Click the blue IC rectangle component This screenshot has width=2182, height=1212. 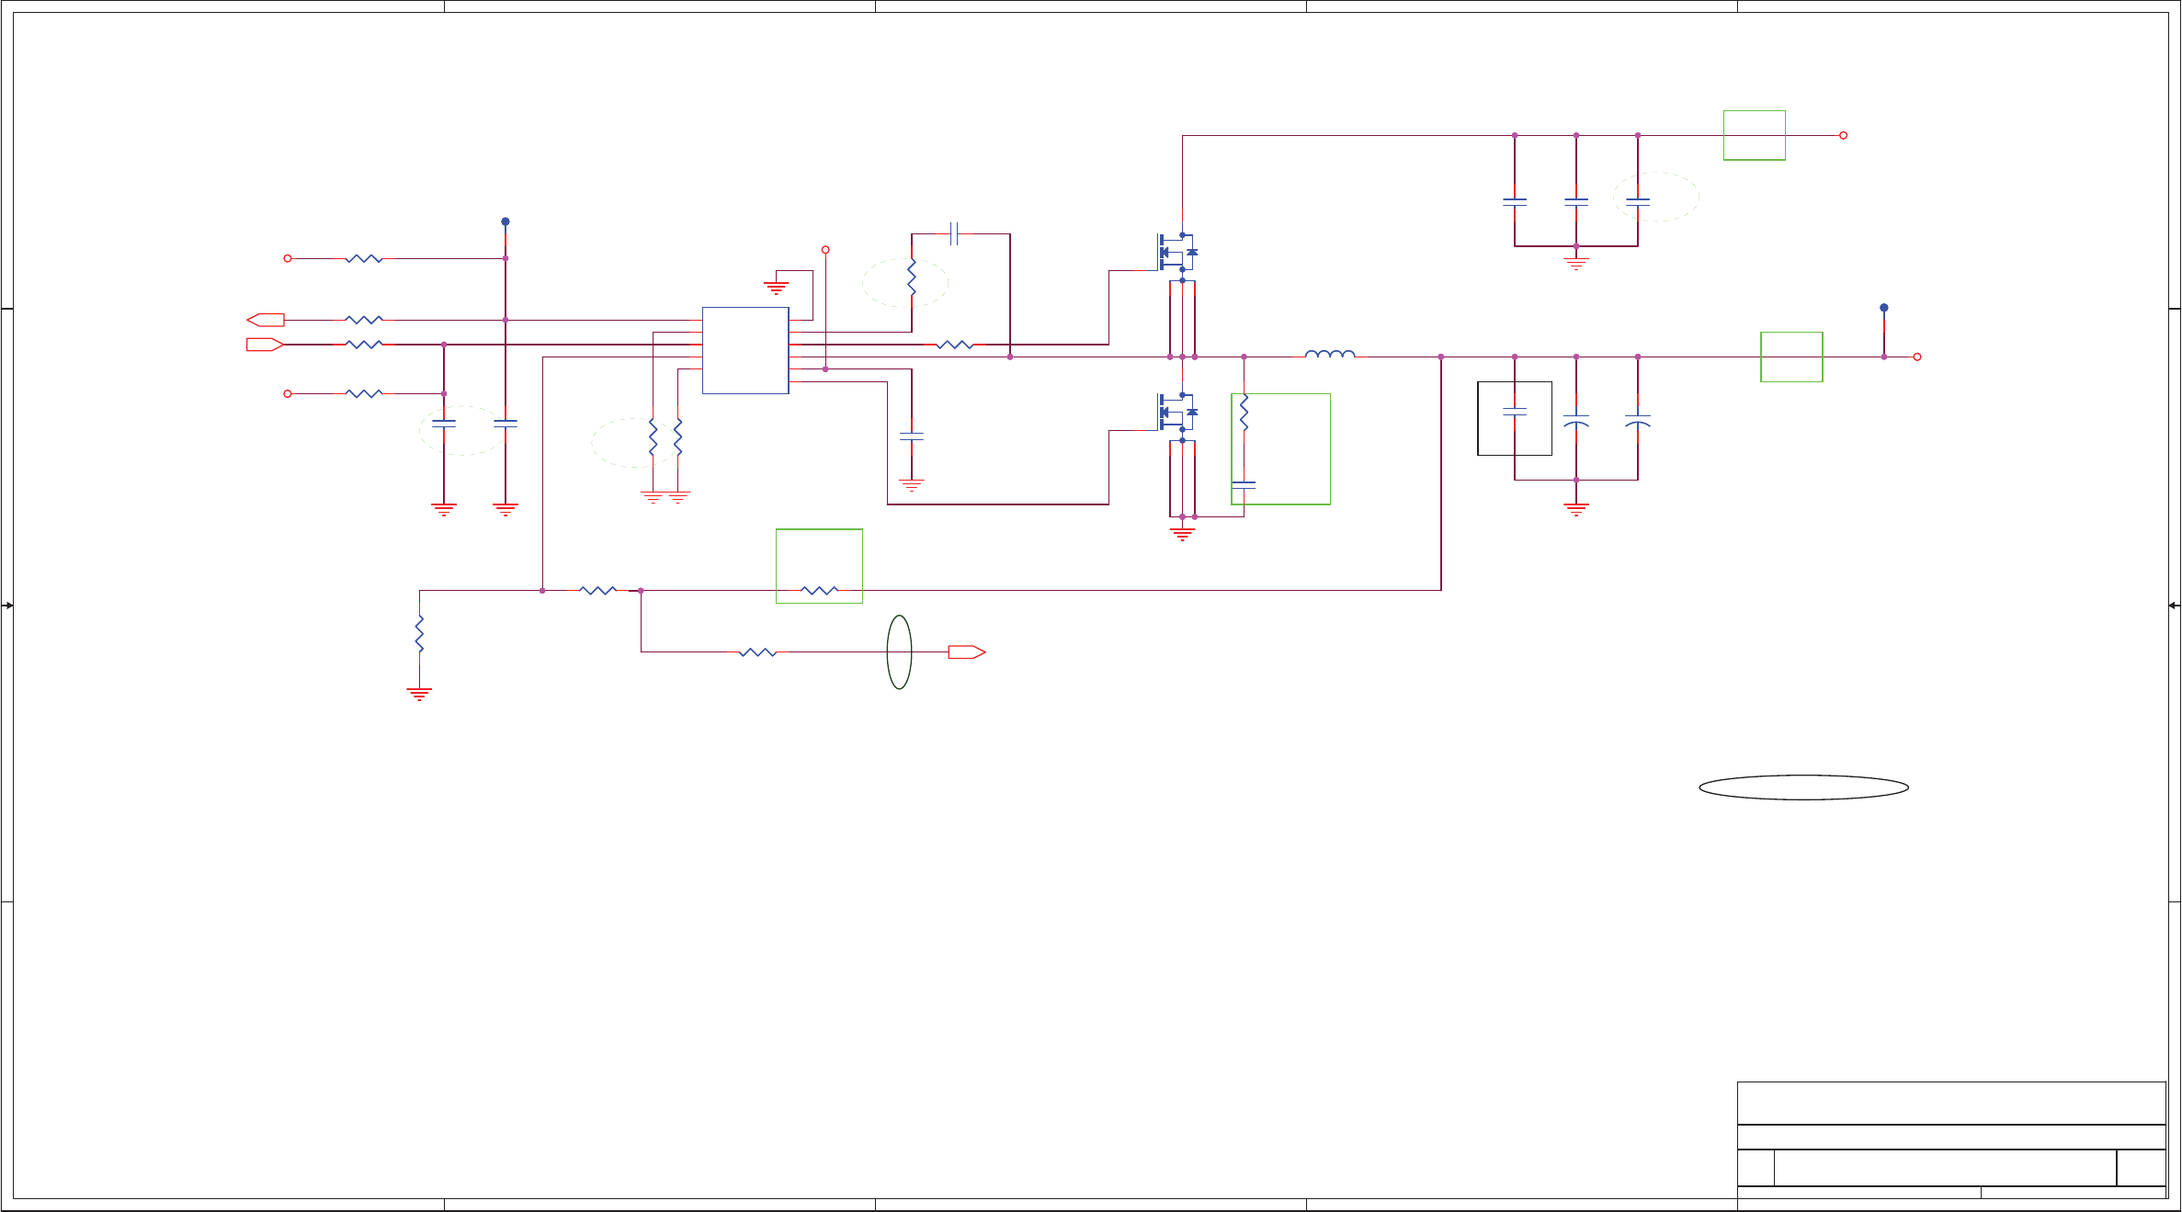[x=744, y=350]
